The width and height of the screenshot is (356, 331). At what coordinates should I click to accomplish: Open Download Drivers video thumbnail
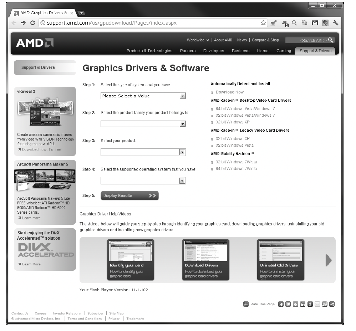pos(206,260)
